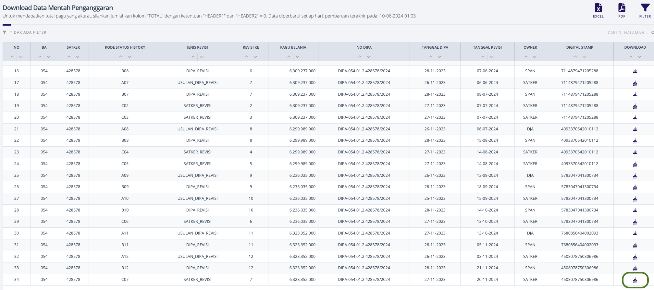Download row 32 A12 file
The height and width of the screenshot is (290, 654).
635,257
